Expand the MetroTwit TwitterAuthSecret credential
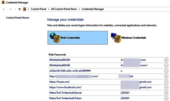The width and height of the screenshot is (170, 101). pos(166,93)
